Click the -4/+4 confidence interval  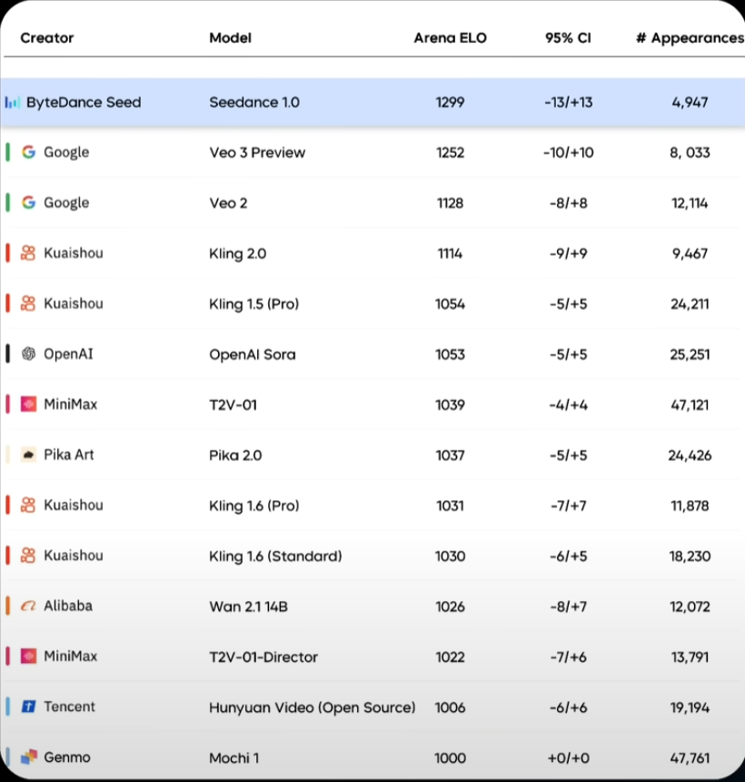pos(569,405)
